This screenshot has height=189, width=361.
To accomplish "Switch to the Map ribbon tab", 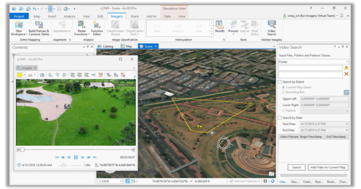I will click(37, 16).
